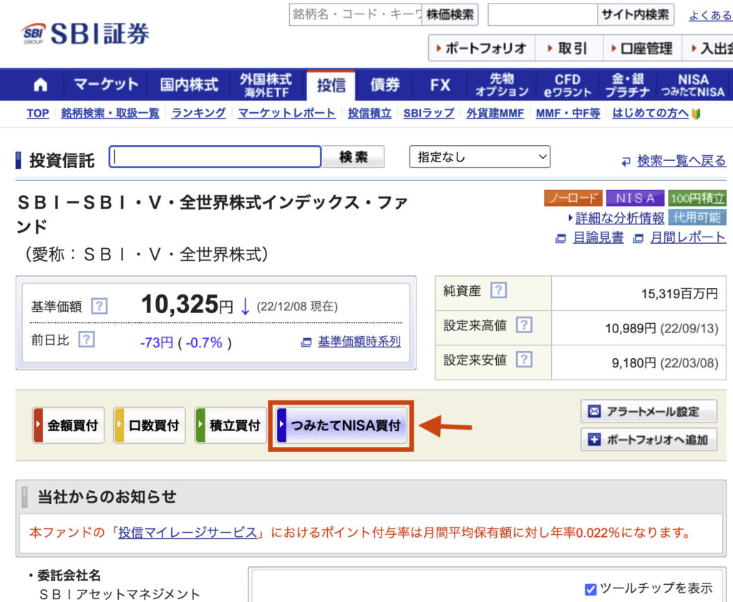Open the MMF・中F等 link

[x=568, y=114]
